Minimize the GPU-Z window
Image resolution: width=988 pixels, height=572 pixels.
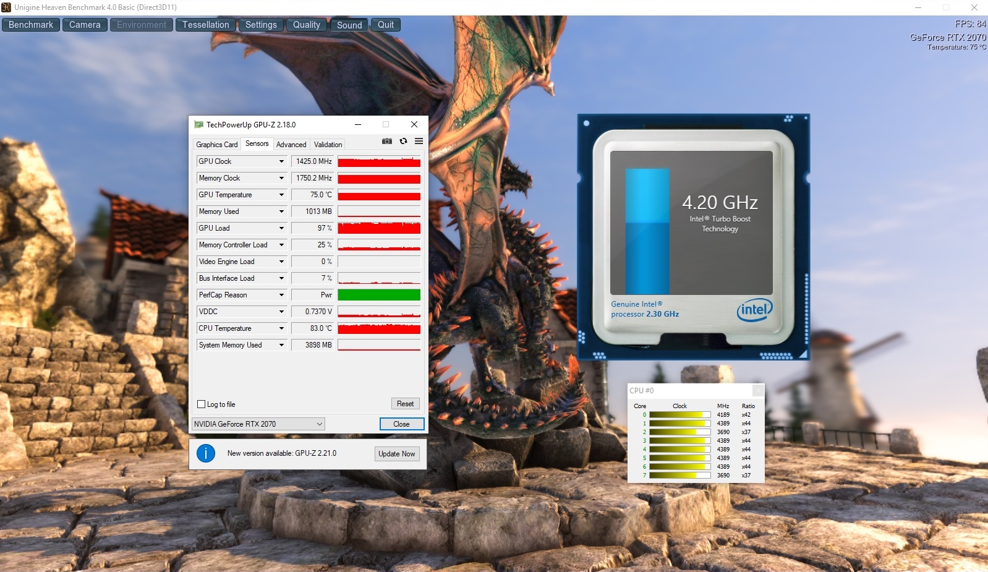click(357, 124)
